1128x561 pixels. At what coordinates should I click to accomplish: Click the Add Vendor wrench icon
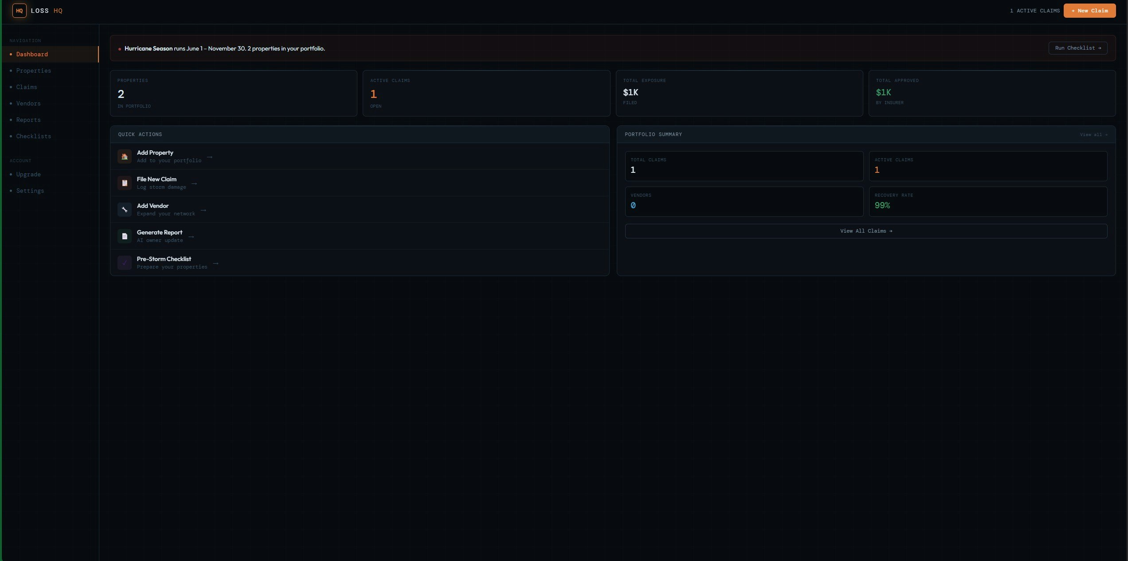125,210
